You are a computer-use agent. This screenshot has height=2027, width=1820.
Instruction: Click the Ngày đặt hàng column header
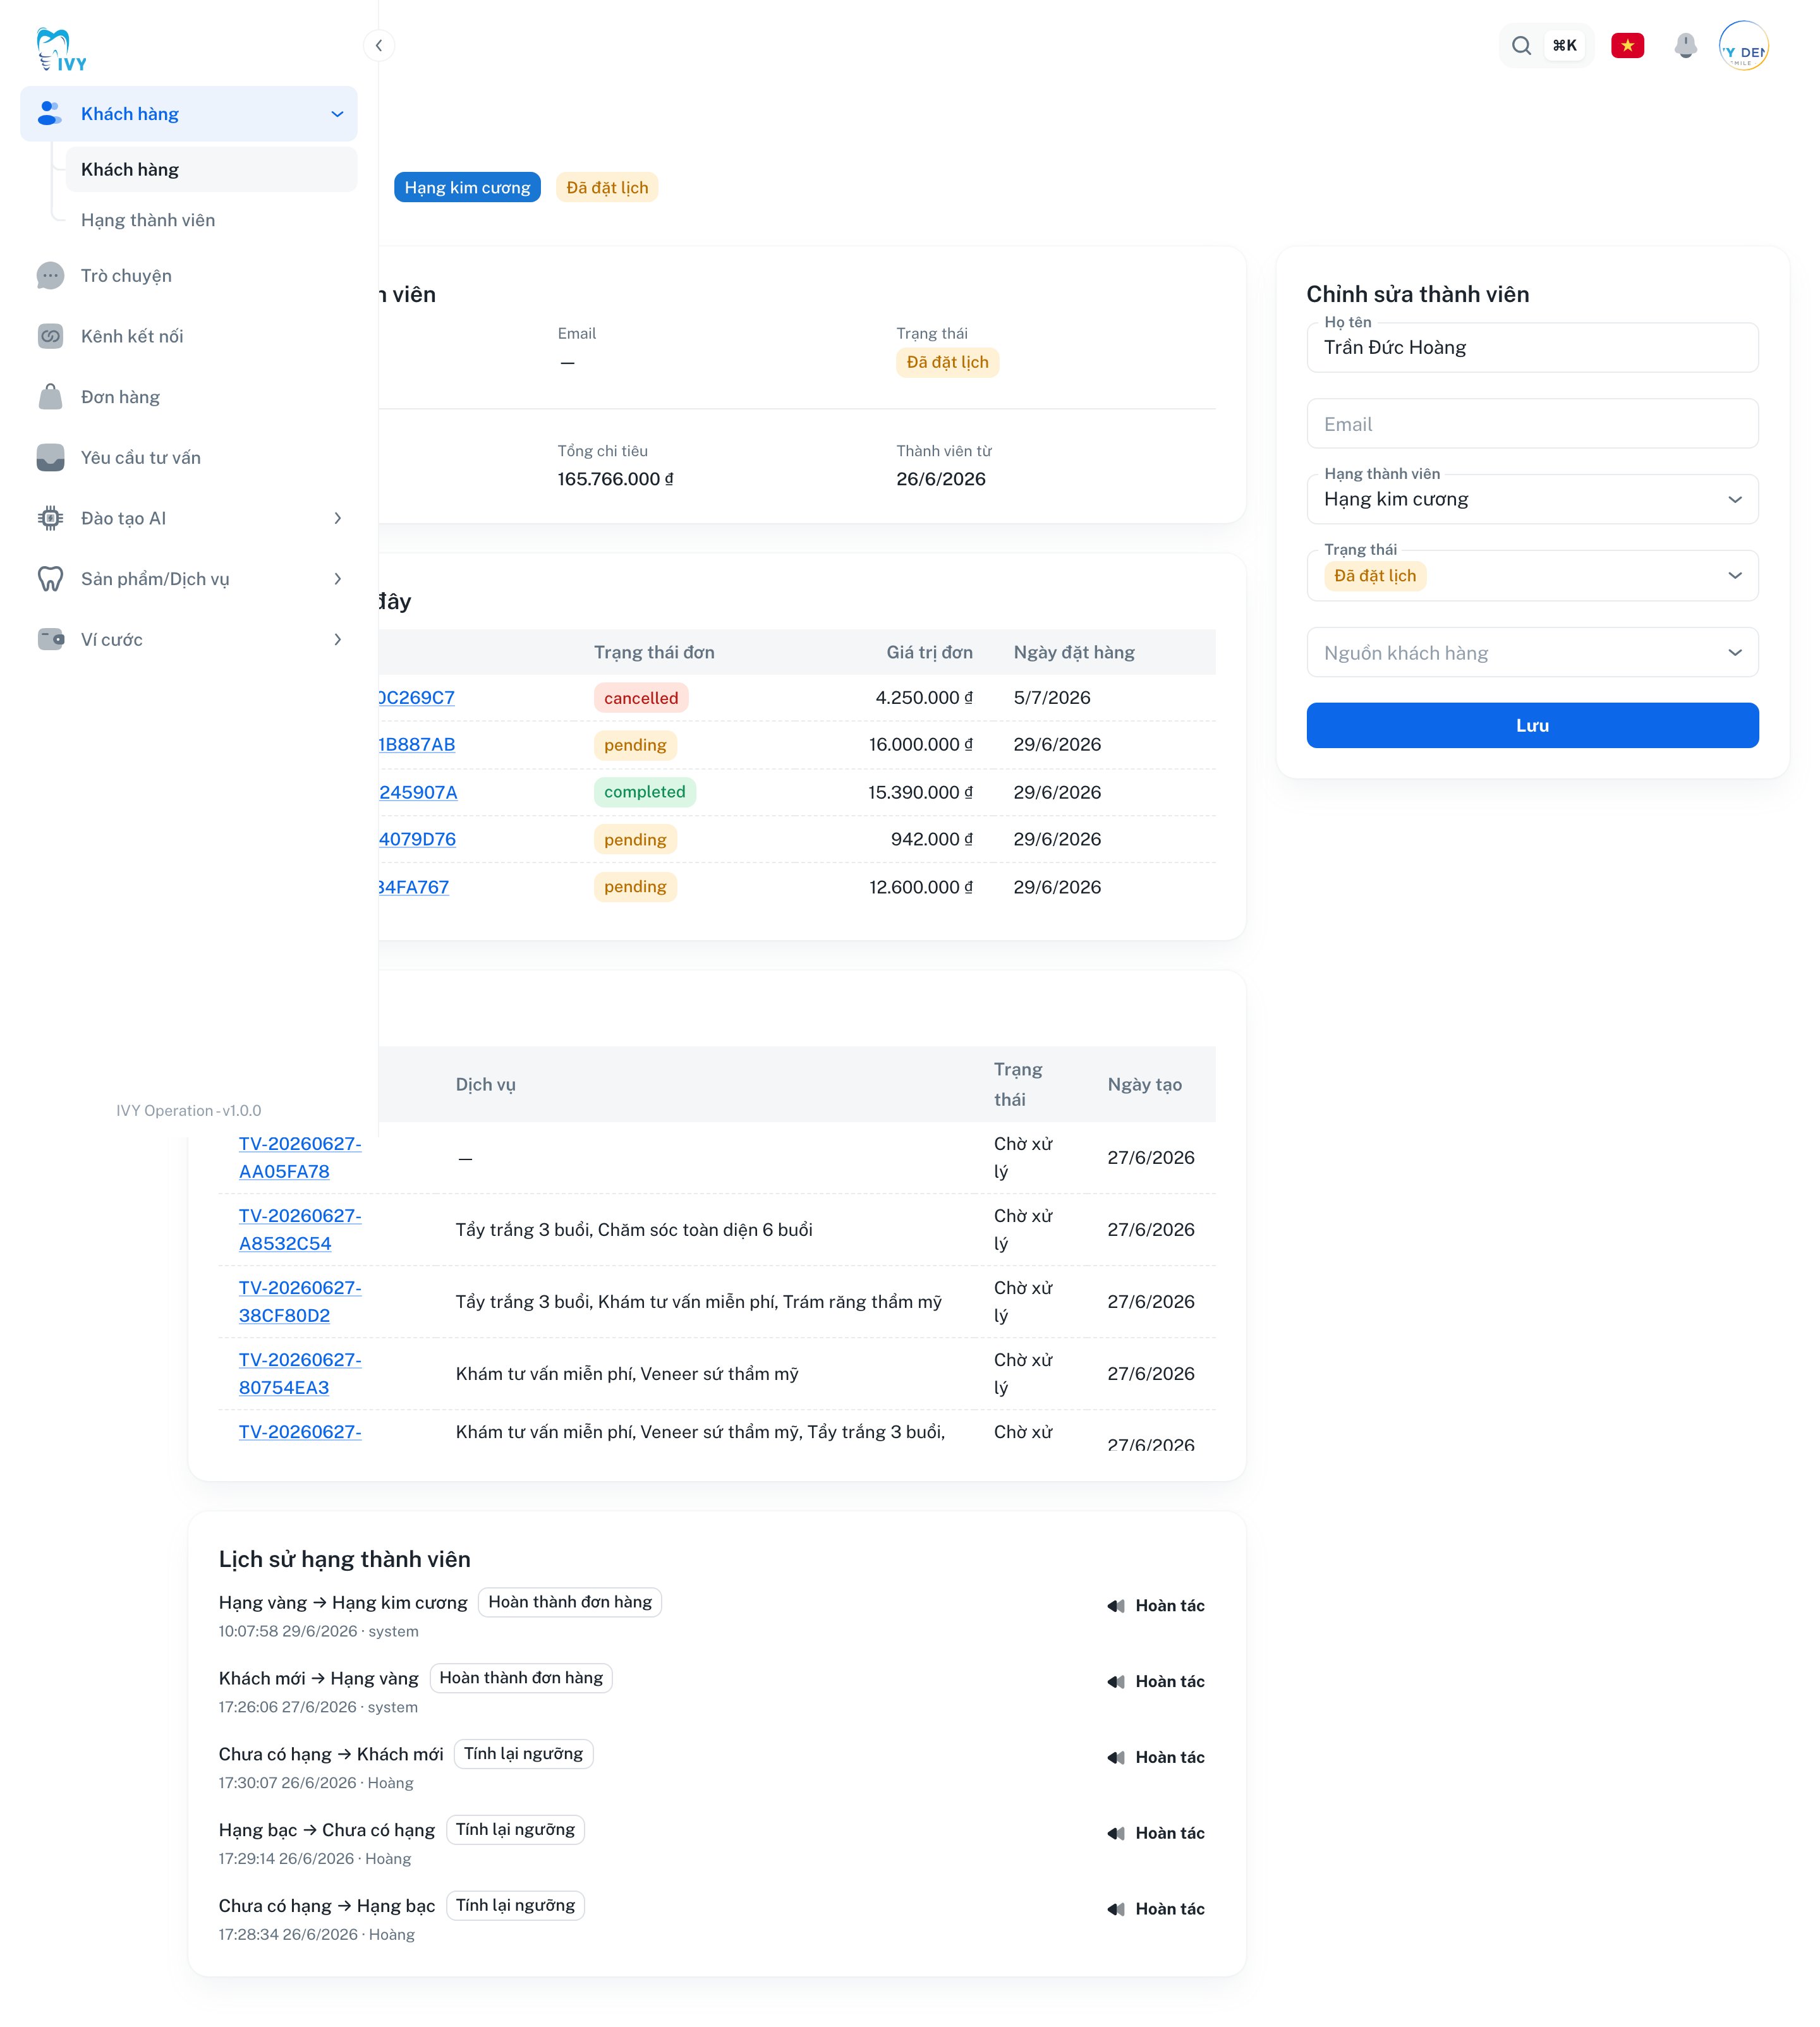point(1074,652)
